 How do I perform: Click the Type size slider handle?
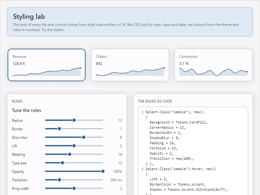click(62, 163)
